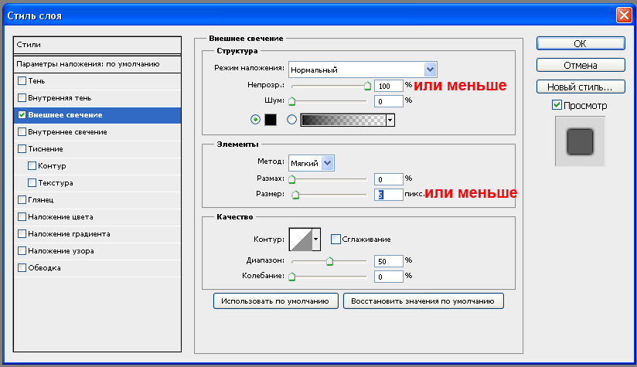Uncheck the Просмотр preview checkbox
Screen dimensions: 637x367
(x=557, y=105)
